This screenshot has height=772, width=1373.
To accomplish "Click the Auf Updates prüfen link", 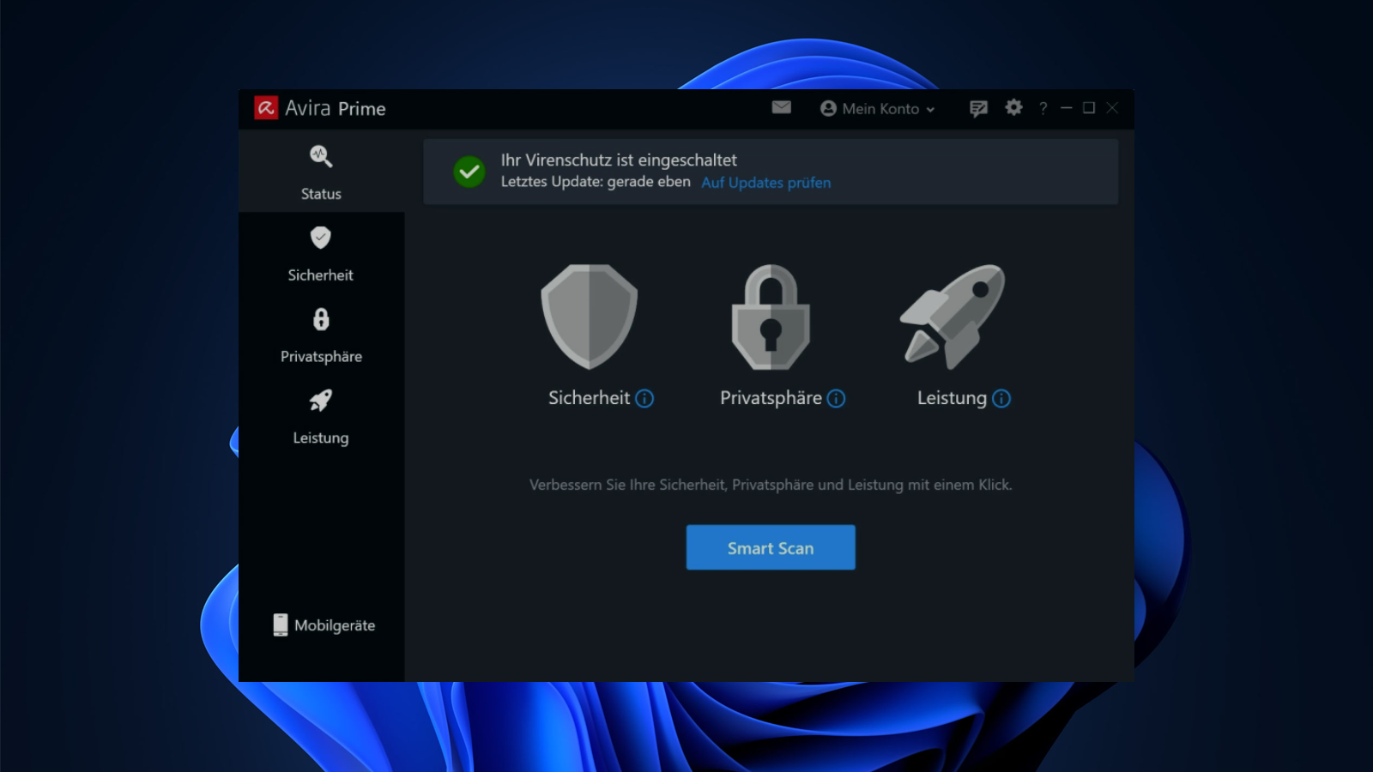I will pyautogui.click(x=765, y=183).
